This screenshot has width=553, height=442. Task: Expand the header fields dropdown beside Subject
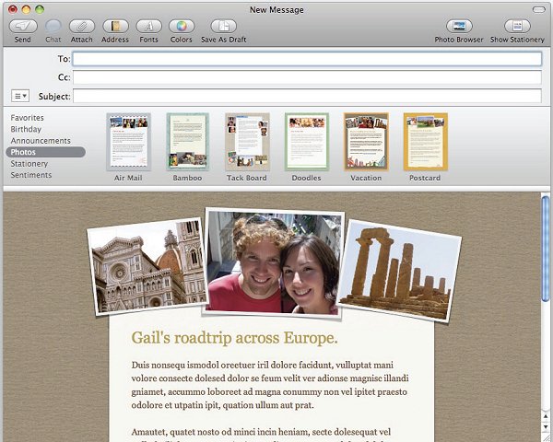click(x=20, y=96)
